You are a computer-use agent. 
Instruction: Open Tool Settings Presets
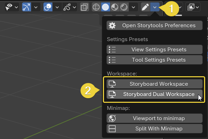pos(155,60)
